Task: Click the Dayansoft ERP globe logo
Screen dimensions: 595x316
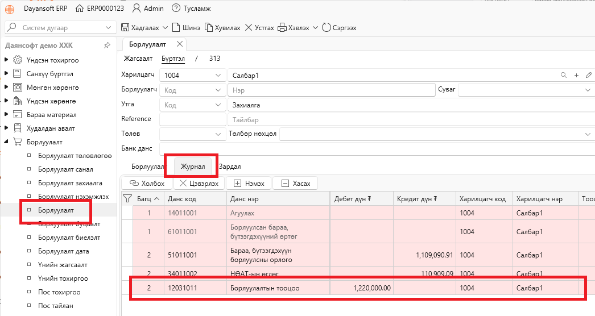Action: [x=10, y=9]
